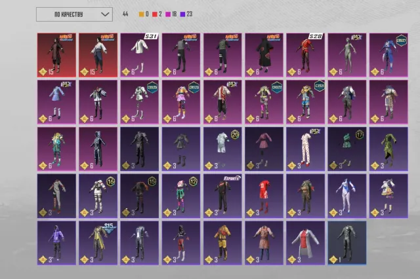Select the red soccer jersey outfit

(264, 196)
